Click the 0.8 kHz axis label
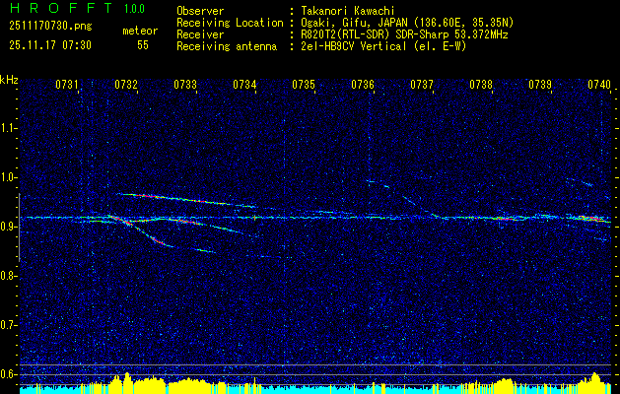 tap(8, 276)
